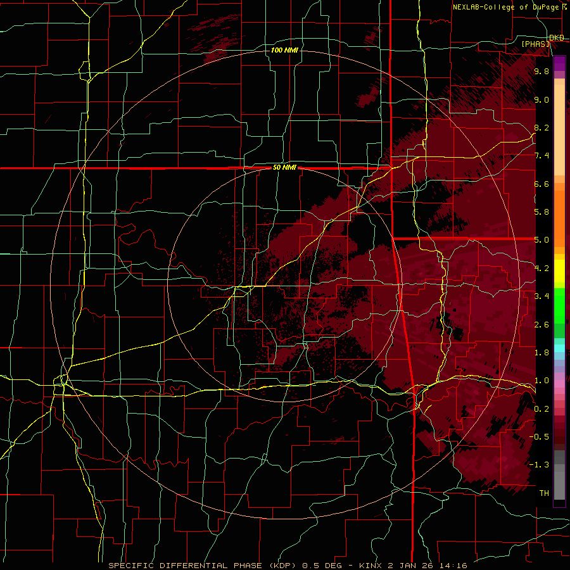The image size is (570, 570).
Task: Pick the yellow segment of the color bar
Action: [x=559, y=271]
